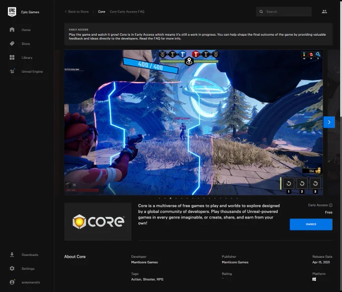The image size is (342, 292).
Task: Click the Early Access label above price
Action: (318, 205)
